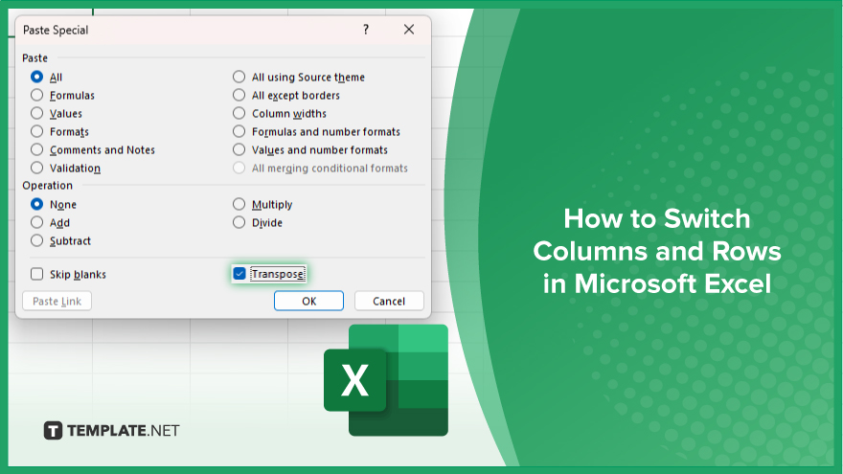
Task: Open help with the question mark
Action: (x=366, y=30)
